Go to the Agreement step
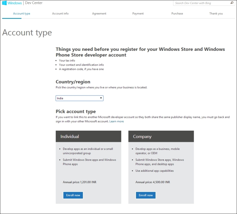237x214 pixels. [x=99, y=14]
